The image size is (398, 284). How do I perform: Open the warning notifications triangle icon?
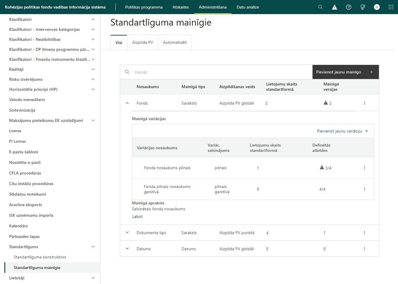coord(335,7)
